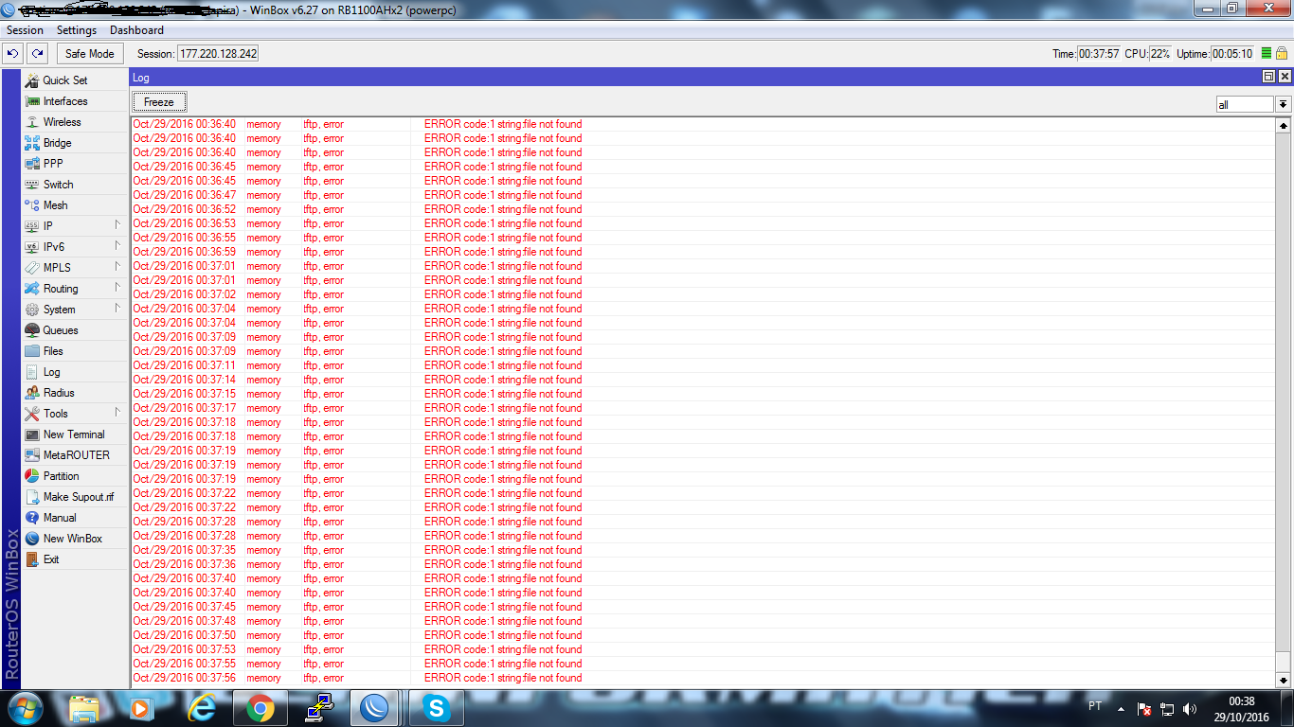Click the 'all' filter field
This screenshot has height=727, width=1294.
click(x=1246, y=104)
